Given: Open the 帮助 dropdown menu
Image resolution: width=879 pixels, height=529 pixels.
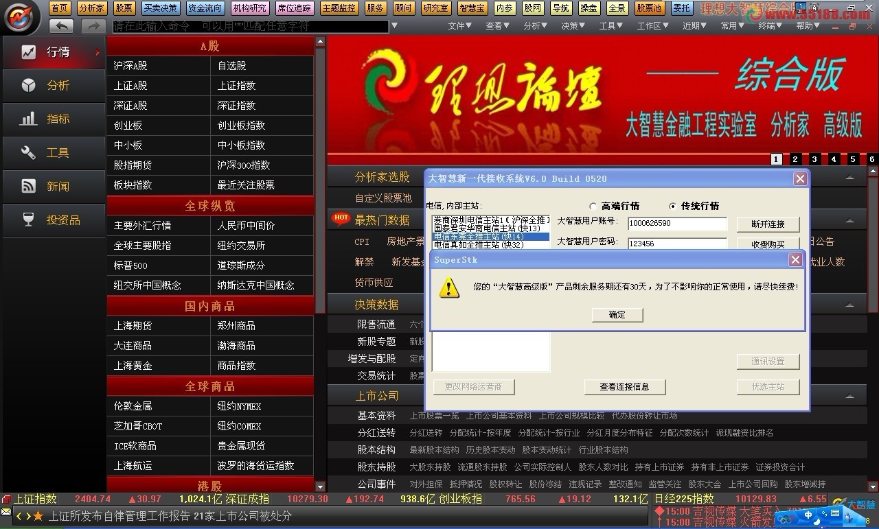Looking at the screenshot, I should pos(808,26).
